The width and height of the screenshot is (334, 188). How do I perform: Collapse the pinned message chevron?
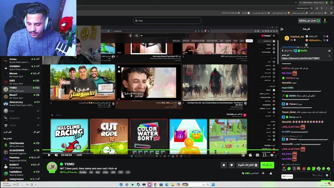pos(329,56)
